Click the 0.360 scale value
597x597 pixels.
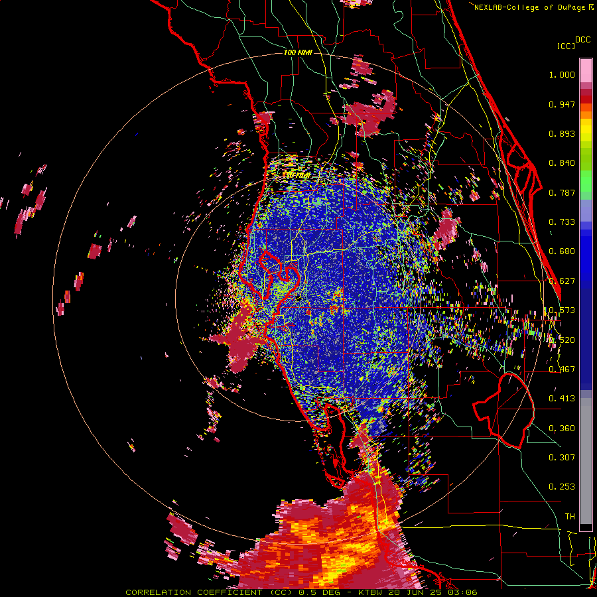(x=562, y=429)
